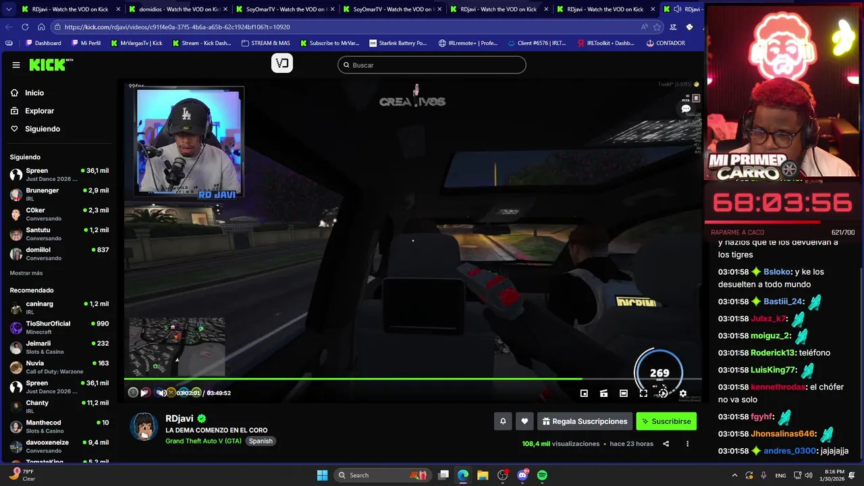864x486 pixels.
Task: Open STREAM & MAS bookmark folder
Action: (x=266, y=43)
